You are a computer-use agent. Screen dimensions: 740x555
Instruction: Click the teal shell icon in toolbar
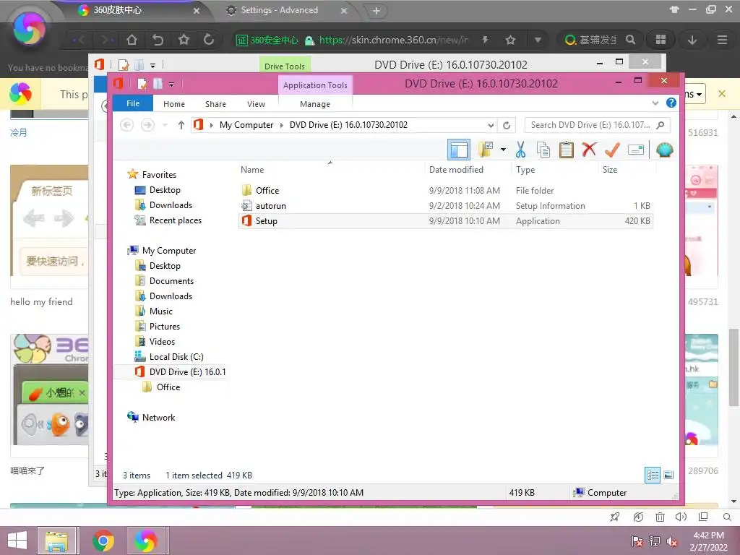point(665,150)
